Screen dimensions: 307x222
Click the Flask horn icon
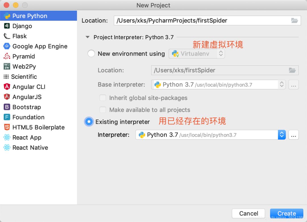pyautogui.click(x=7, y=36)
